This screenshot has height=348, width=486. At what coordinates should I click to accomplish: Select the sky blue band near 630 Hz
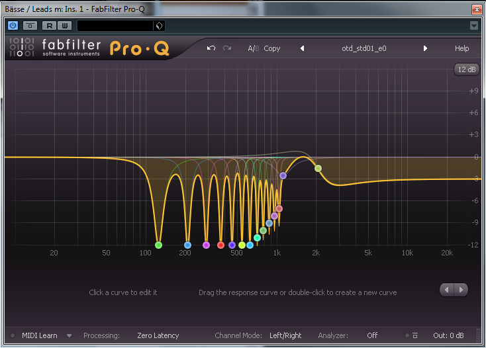[250, 245]
